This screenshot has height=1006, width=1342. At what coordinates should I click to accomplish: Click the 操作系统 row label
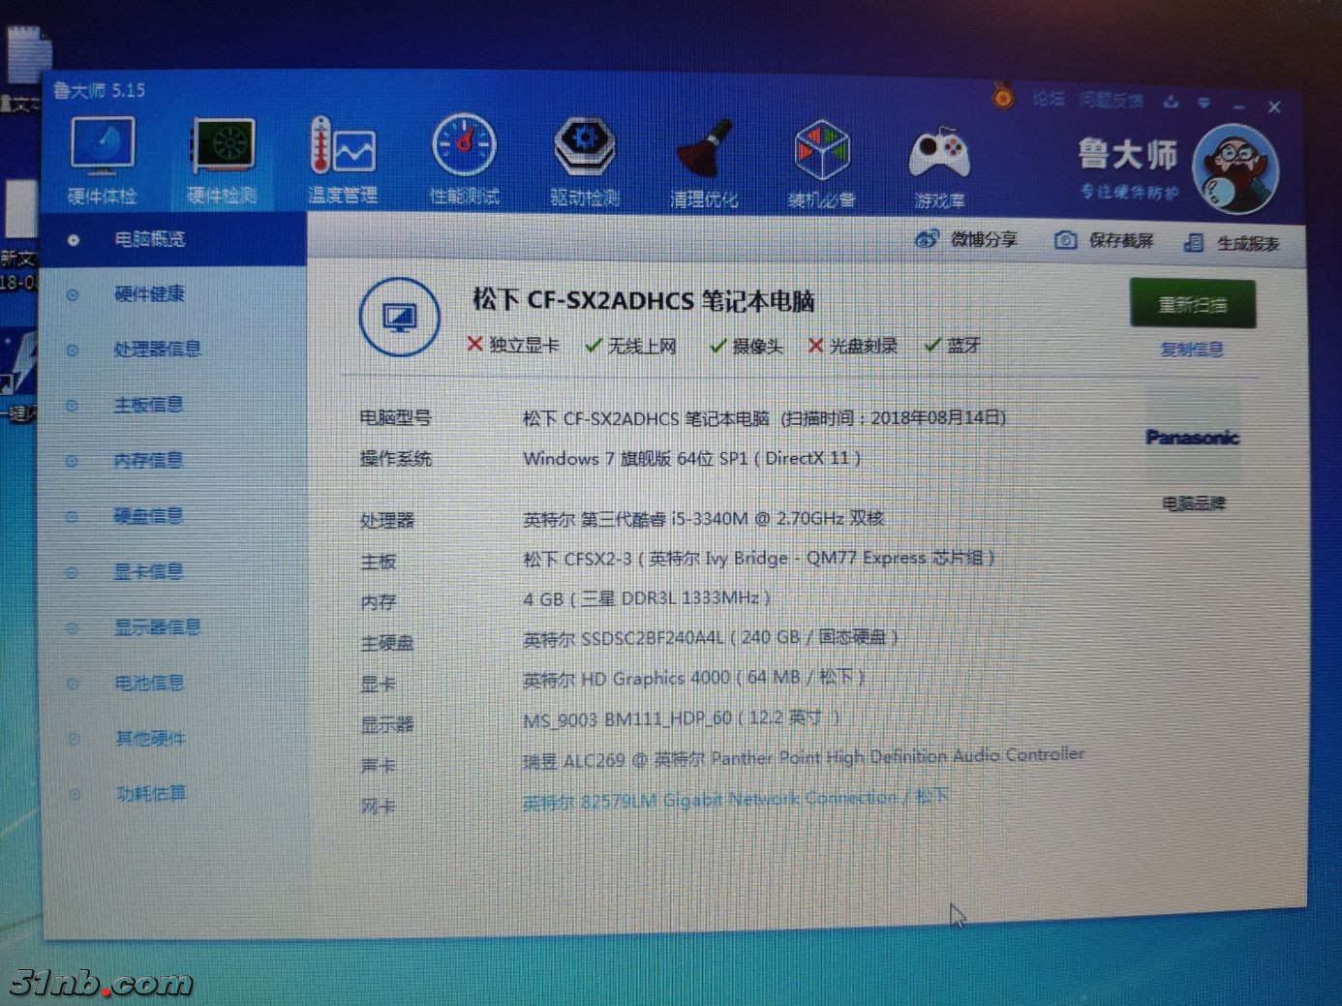395,458
